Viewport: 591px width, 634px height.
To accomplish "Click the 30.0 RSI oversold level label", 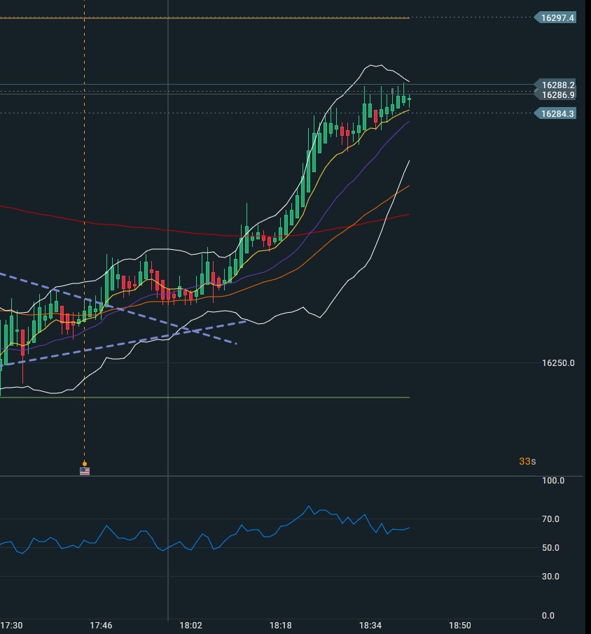I will 552,577.
